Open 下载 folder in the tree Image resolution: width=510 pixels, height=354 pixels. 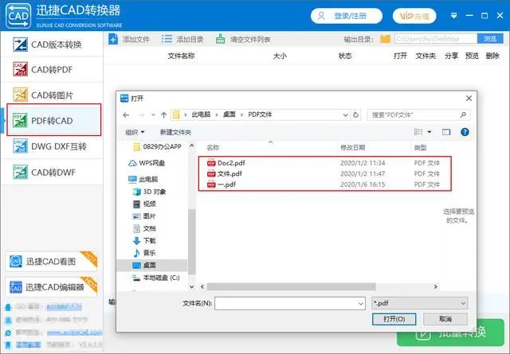[x=145, y=241]
